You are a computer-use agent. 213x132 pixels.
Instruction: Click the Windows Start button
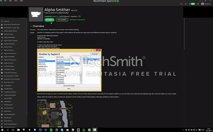point(3,130)
